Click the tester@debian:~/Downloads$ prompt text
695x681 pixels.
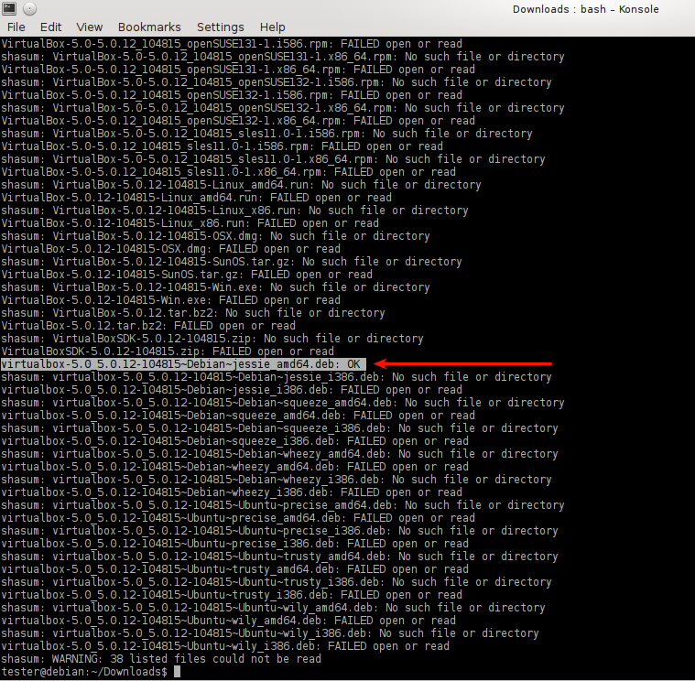pyautogui.click(x=84, y=672)
